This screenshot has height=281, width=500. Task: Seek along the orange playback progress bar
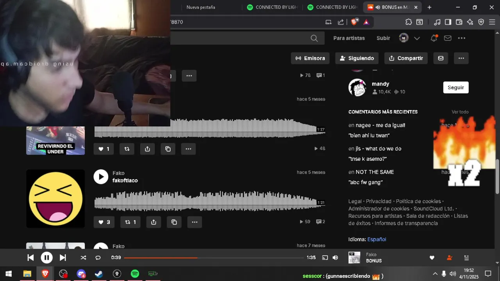[x=214, y=258]
